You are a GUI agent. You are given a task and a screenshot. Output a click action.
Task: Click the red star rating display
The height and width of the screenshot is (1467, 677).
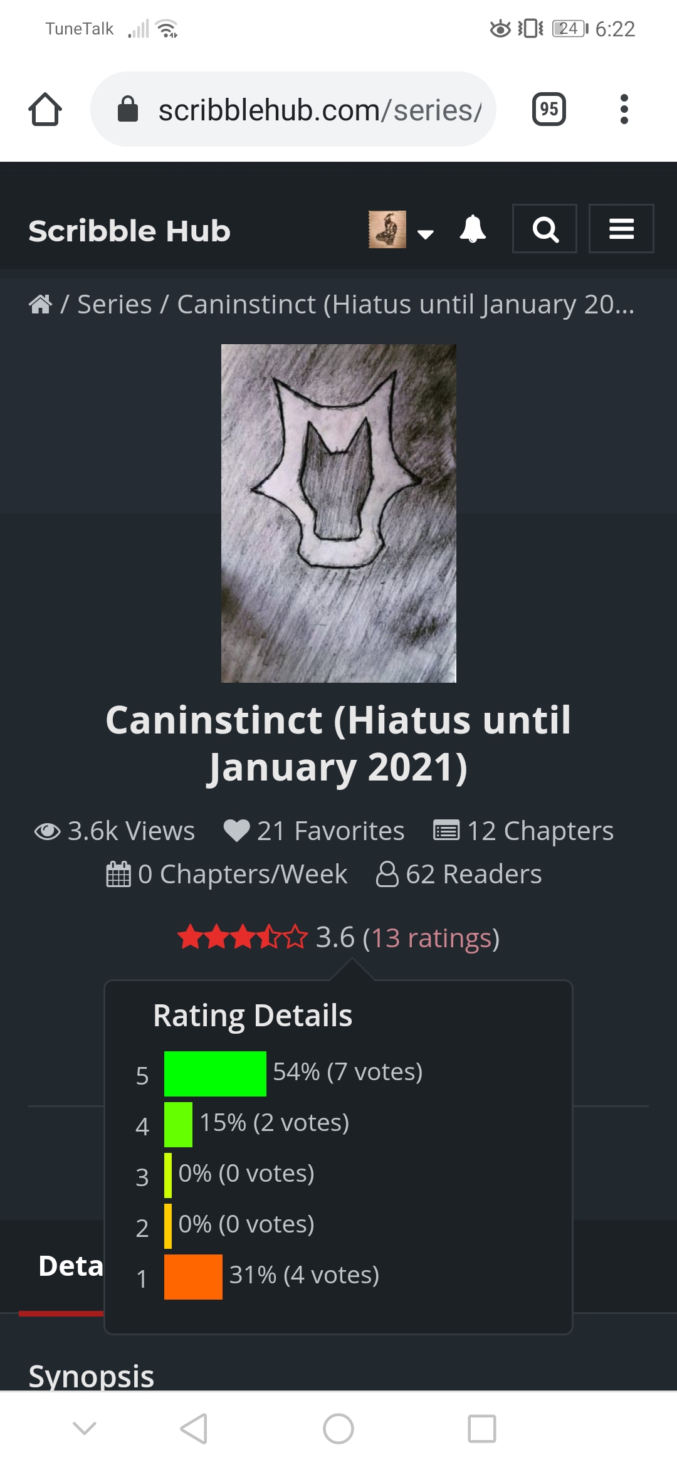[x=243, y=938]
